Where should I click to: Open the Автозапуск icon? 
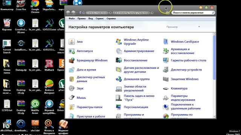coord(72,51)
